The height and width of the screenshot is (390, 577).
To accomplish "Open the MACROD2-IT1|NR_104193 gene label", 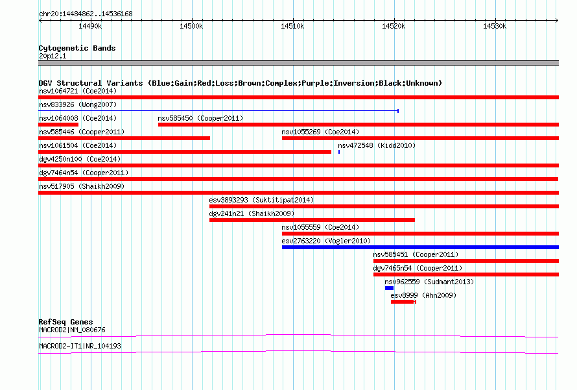I will [80, 346].
